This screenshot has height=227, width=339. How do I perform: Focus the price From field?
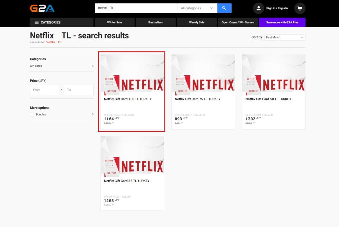44,90
